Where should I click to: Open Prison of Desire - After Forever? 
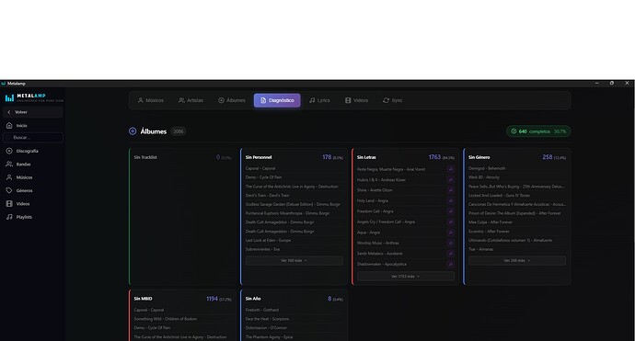[514, 213]
